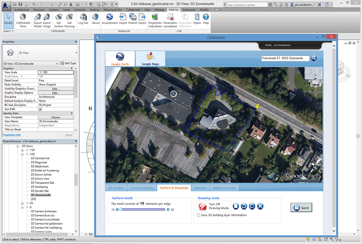Open the CADtoEarth Pane
The width and height of the screenshot is (362, 244).
click(23, 21)
